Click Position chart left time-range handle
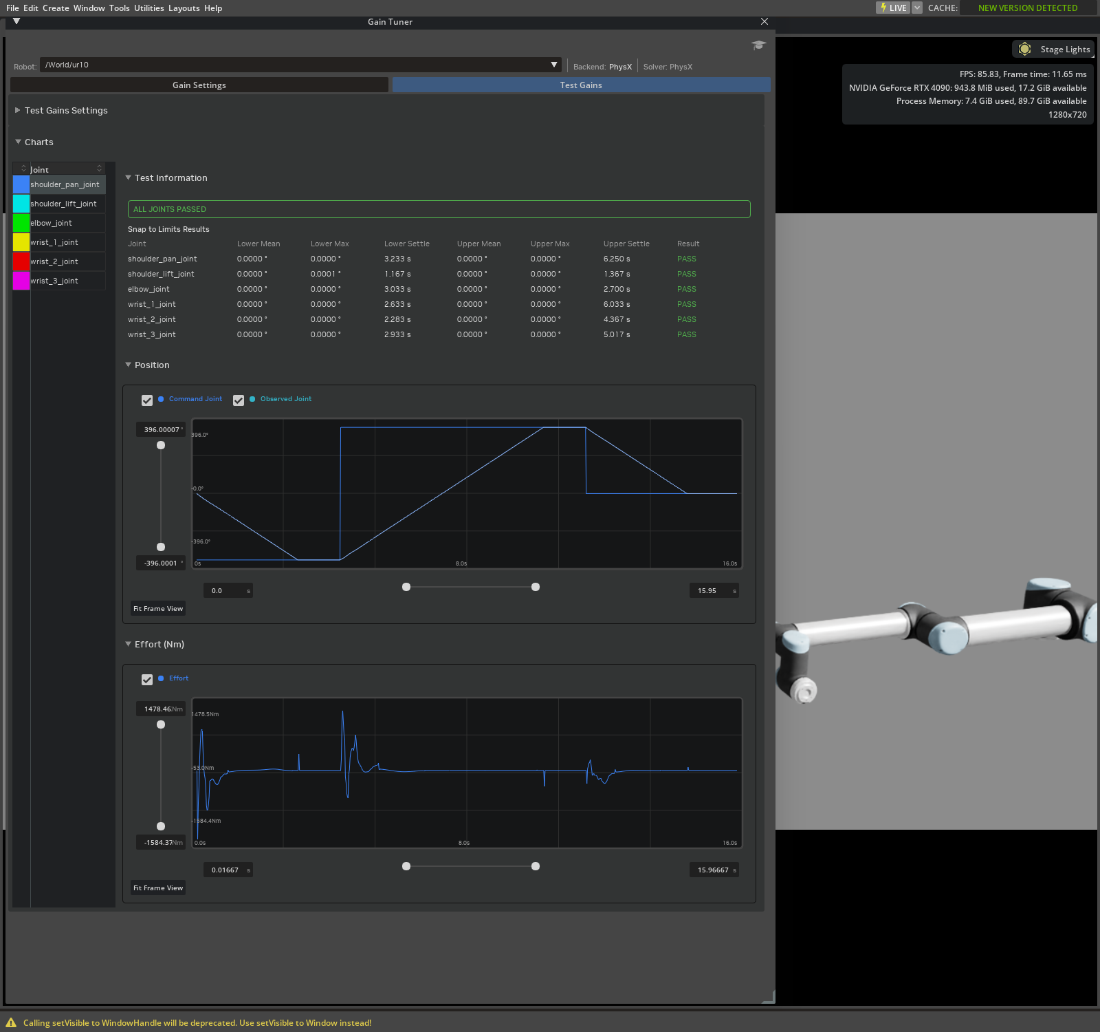The height and width of the screenshot is (1032, 1100). [x=406, y=587]
